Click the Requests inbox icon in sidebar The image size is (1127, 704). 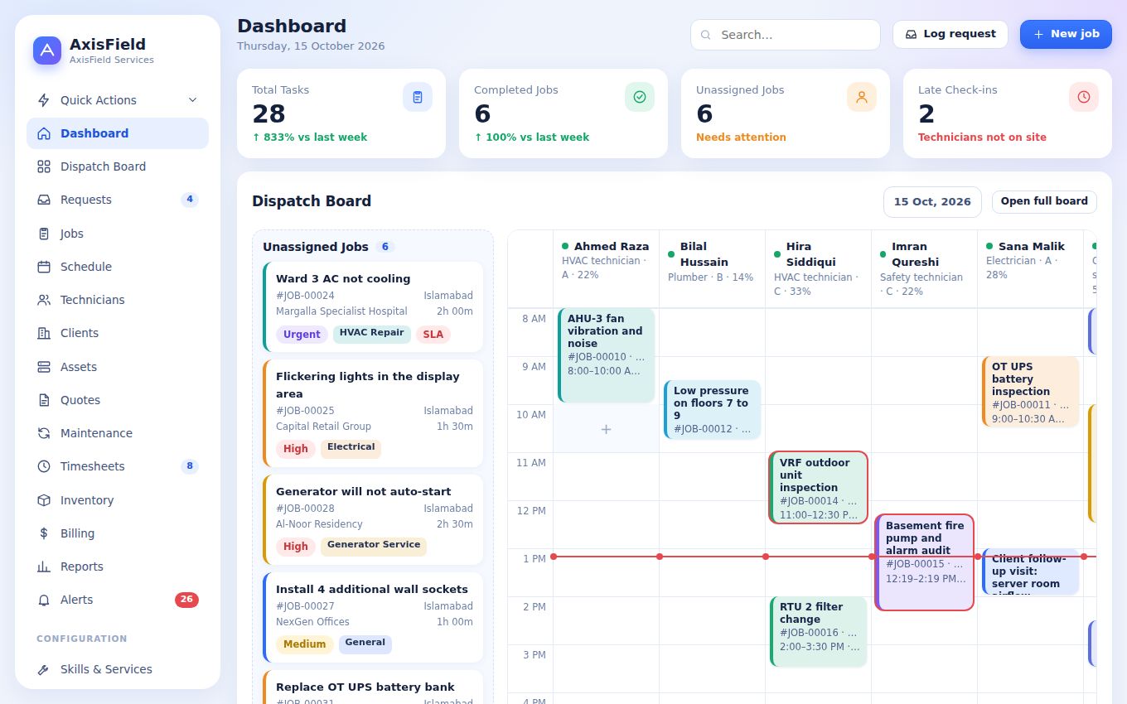click(44, 200)
